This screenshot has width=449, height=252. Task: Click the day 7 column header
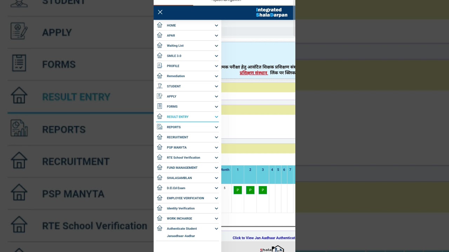[290, 174]
